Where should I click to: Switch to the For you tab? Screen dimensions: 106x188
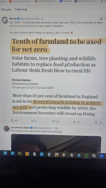6,9
